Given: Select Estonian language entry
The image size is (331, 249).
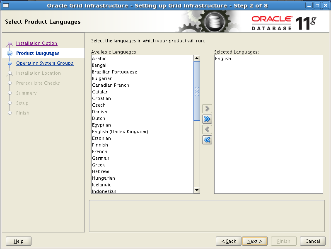Looking at the screenshot, I should [x=143, y=138].
